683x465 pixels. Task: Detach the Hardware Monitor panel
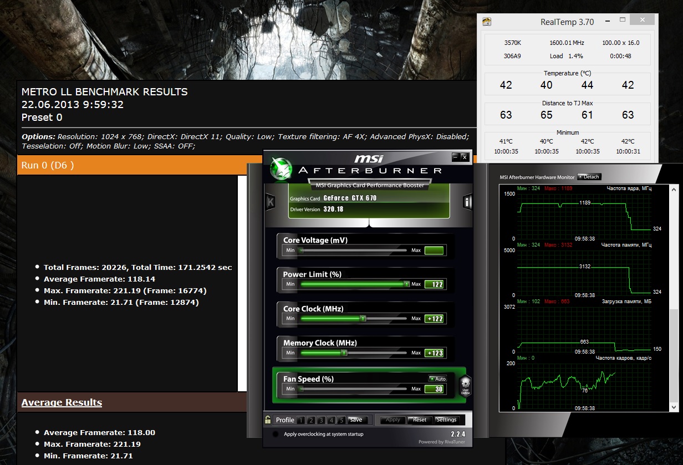tap(589, 177)
